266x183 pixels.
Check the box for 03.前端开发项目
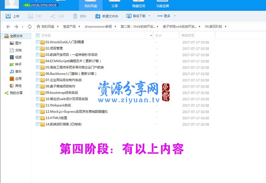point(38,55)
